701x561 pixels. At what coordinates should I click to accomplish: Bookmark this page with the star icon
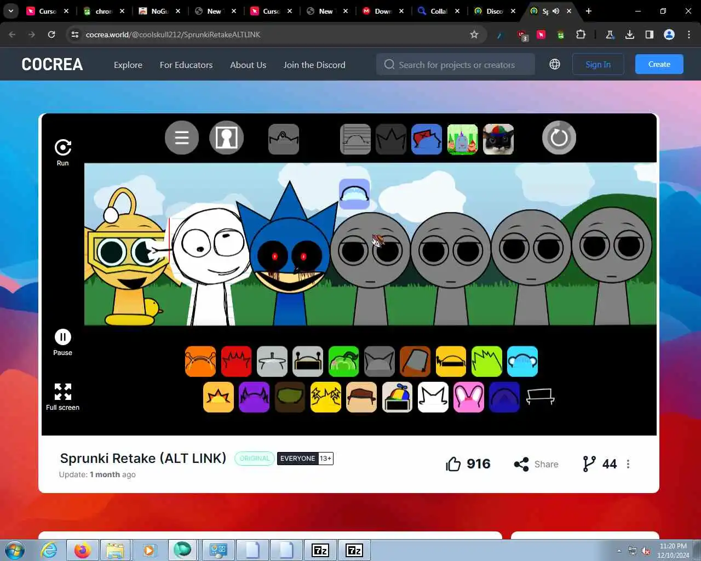click(x=474, y=35)
